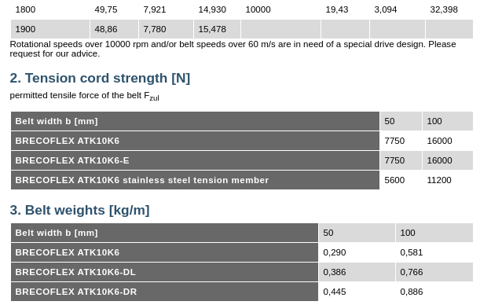Click the 5600 stainless steel value
Viewport: 480px width, 305px height.
(394, 180)
